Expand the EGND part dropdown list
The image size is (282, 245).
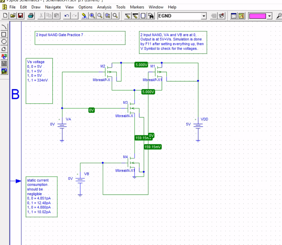pyautogui.click(x=204, y=16)
